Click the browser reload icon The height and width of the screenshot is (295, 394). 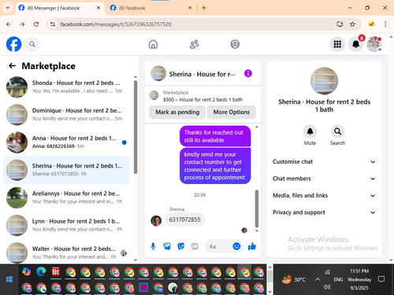(36, 24)
